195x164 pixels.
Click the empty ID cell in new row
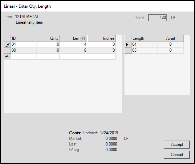coord(23,57)
